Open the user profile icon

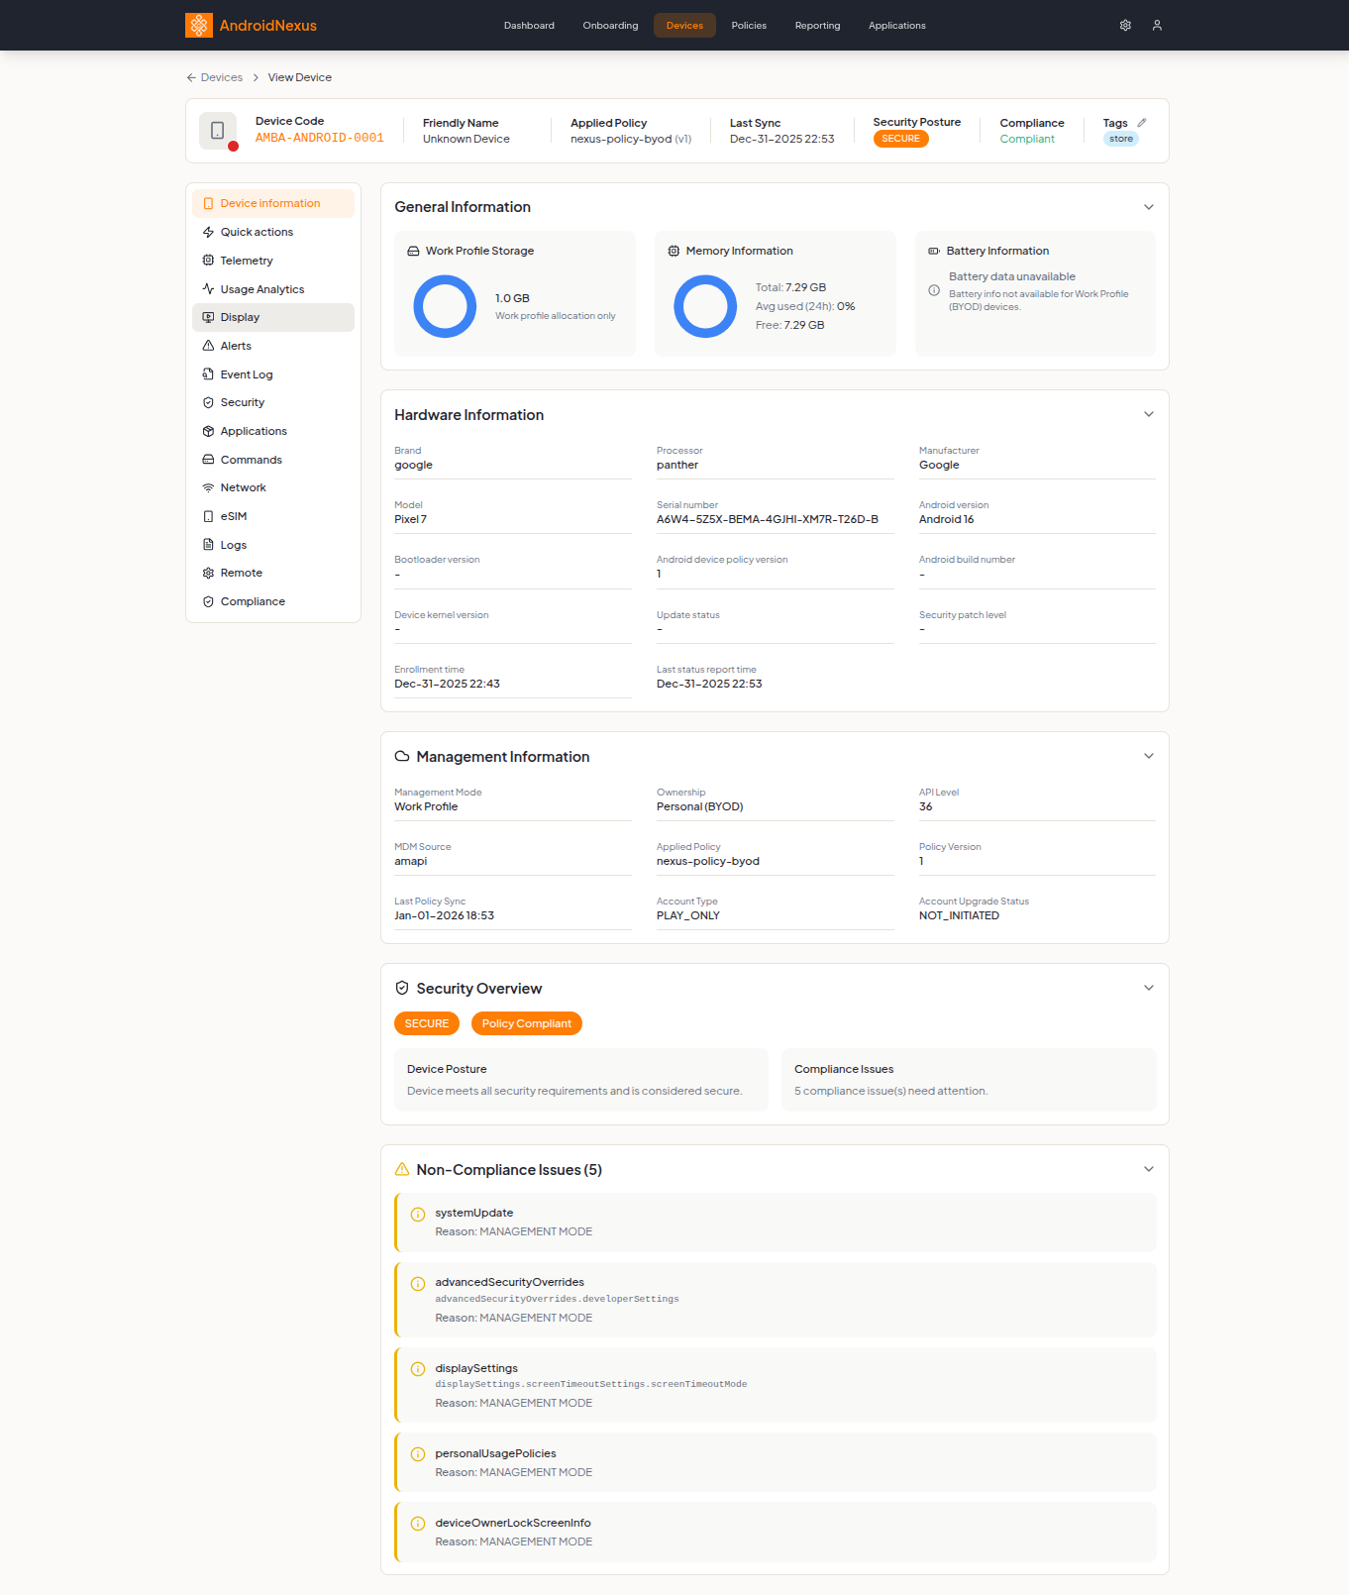[x=1157, y=26]
